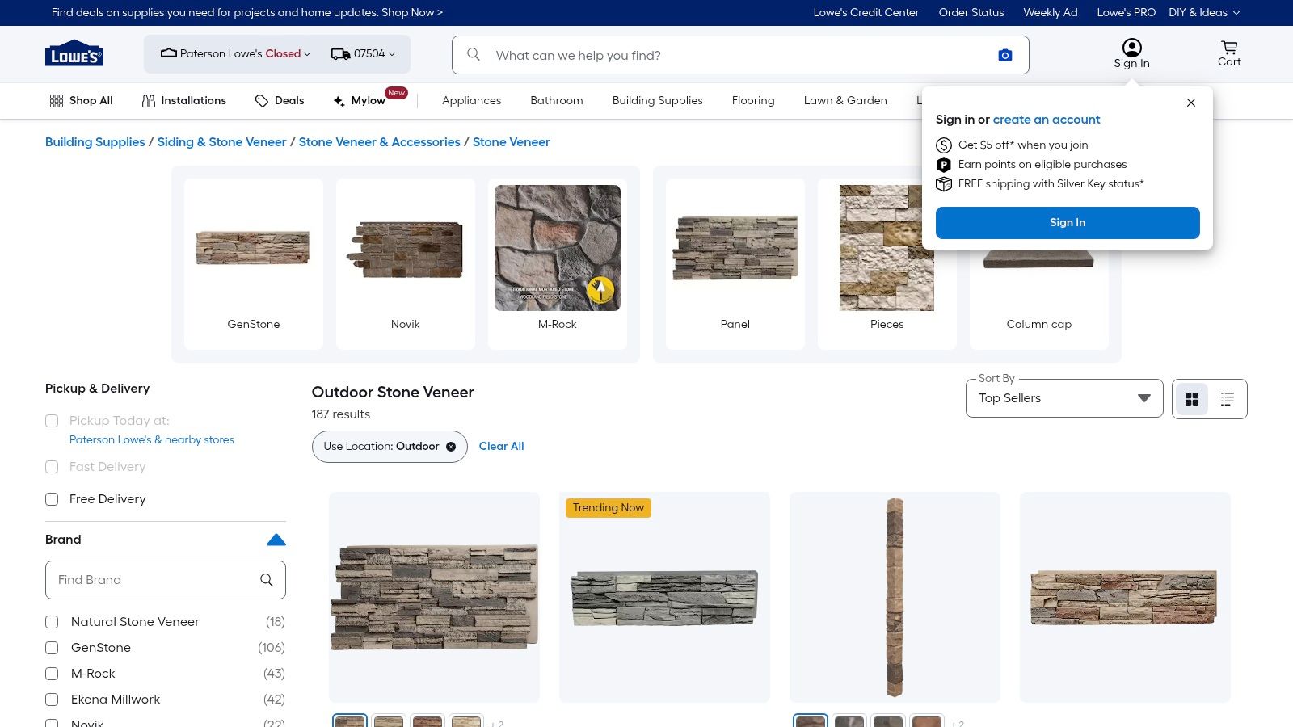This screenshot has height=727, width=1293.
Task: Select the Panel type tile
Action: [735, 264]
